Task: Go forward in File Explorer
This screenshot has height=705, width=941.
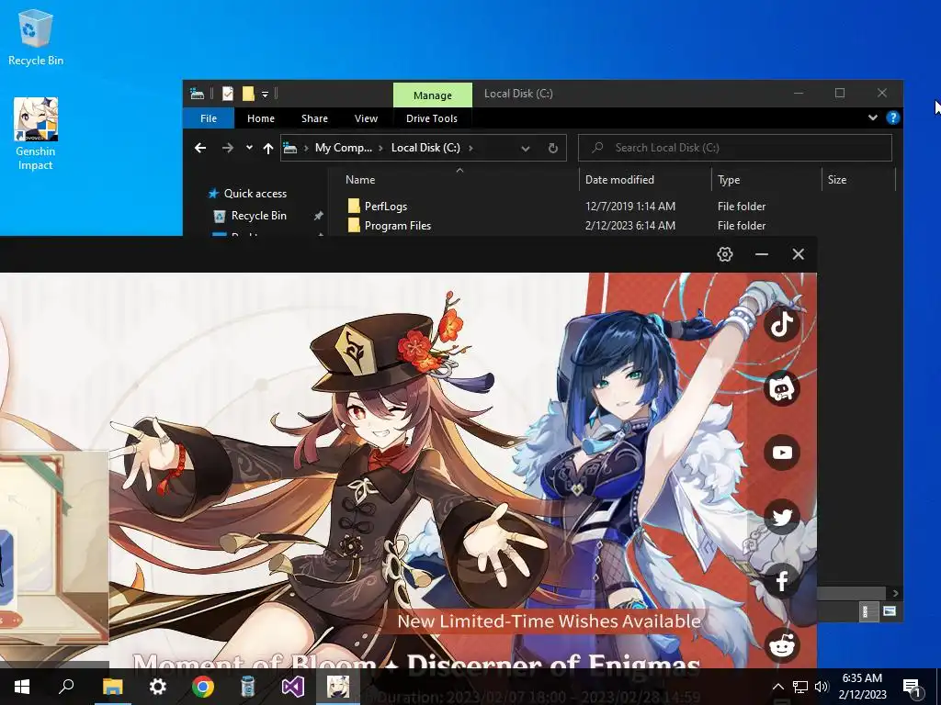Action: click(228, 148)
